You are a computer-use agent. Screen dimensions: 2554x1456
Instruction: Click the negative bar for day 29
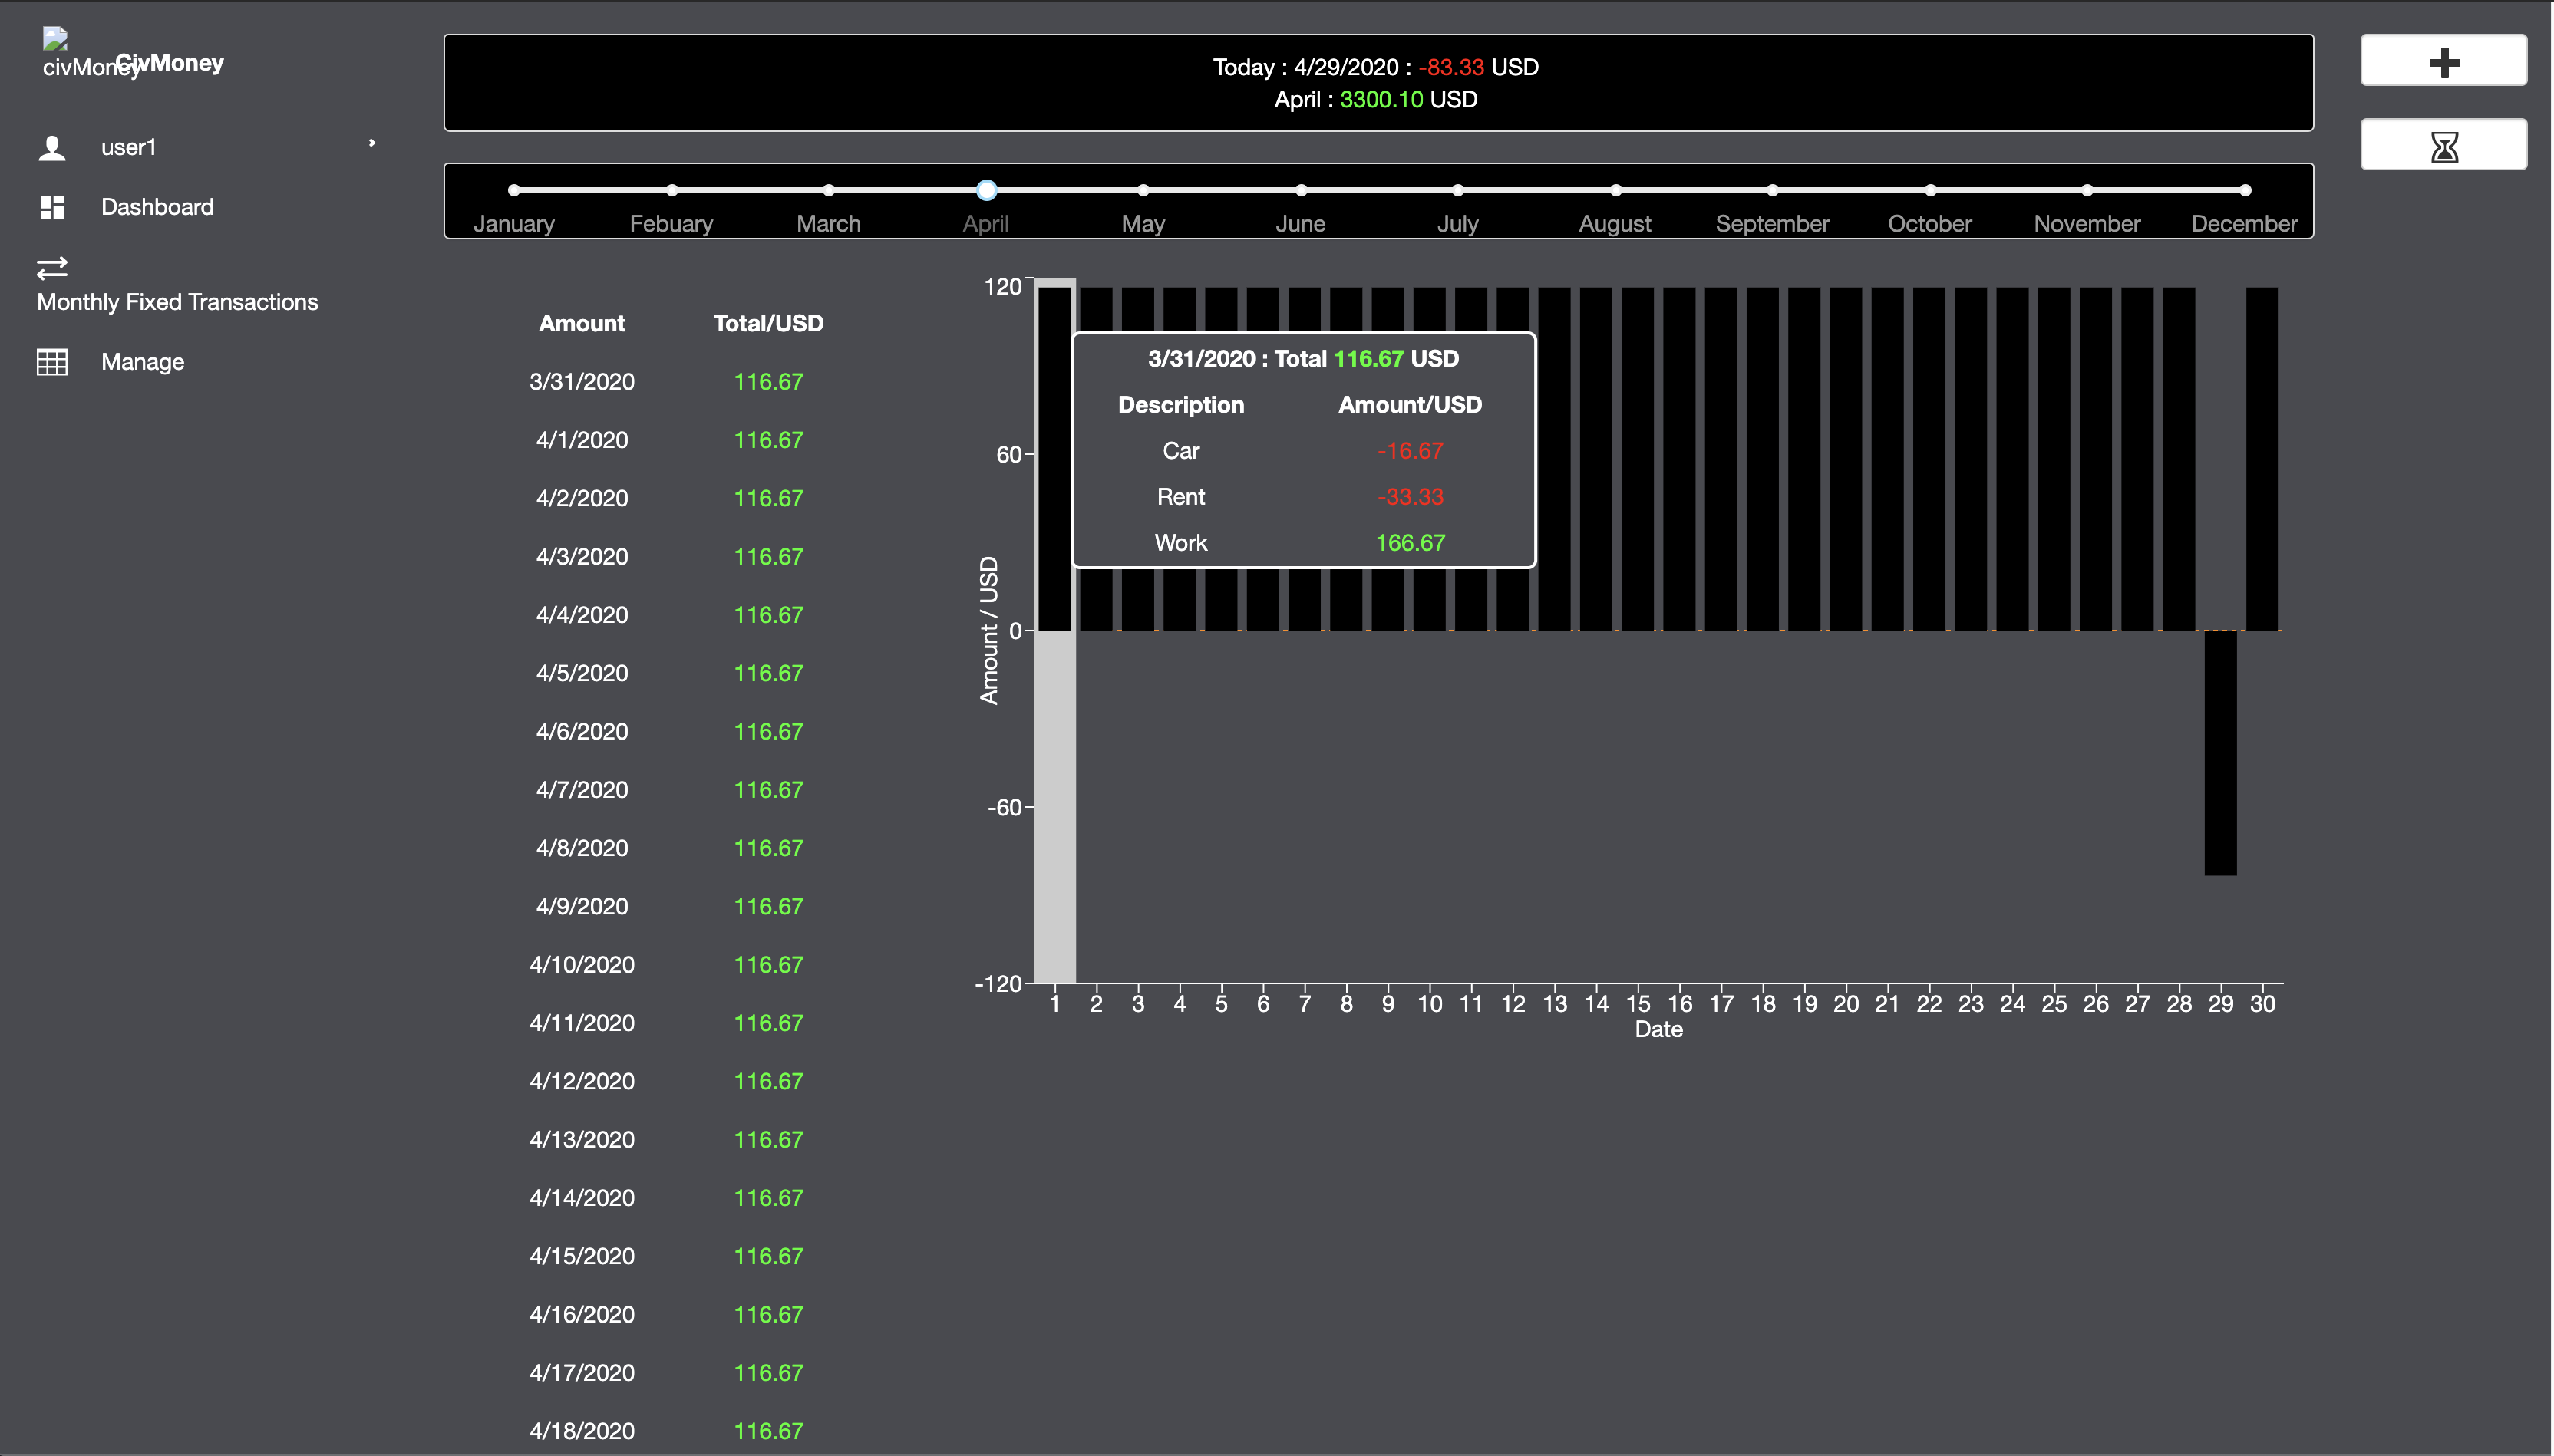[x=2220, y=752]
